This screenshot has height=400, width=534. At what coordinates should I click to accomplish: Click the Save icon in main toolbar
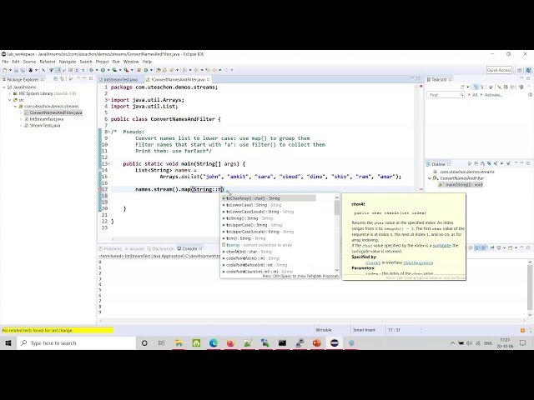16,70
